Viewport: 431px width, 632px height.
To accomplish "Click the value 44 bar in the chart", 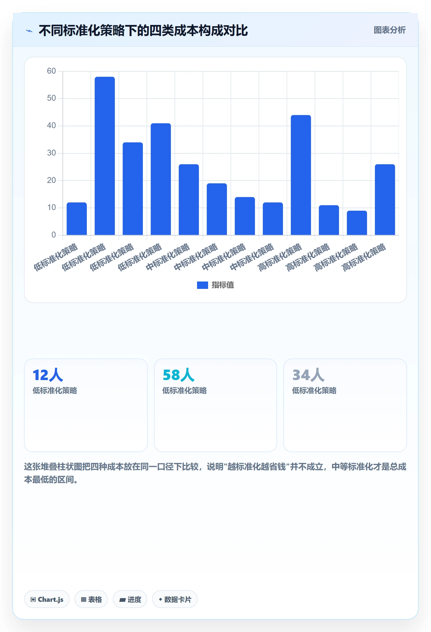I will (301, 175).
